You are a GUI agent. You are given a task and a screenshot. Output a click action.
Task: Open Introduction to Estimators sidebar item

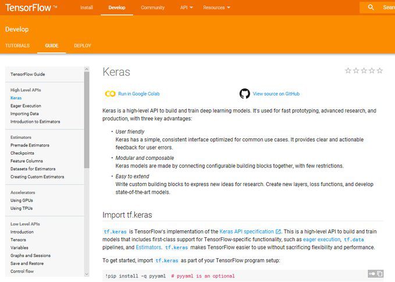tap(35, 122)
